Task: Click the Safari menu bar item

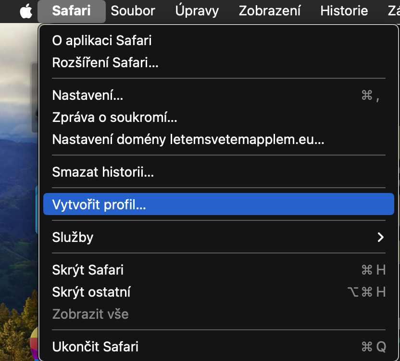Action: [71, 11]
